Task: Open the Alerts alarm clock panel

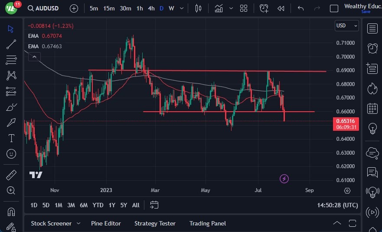Action: point(372,48)
